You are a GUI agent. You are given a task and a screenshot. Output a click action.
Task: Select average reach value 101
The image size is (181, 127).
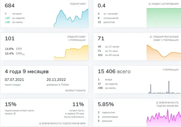click(10, 38)
